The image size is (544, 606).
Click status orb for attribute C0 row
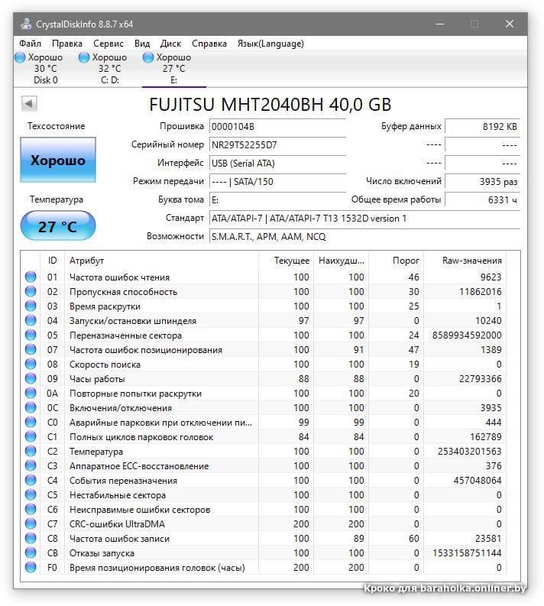click(x=31, y=422)
